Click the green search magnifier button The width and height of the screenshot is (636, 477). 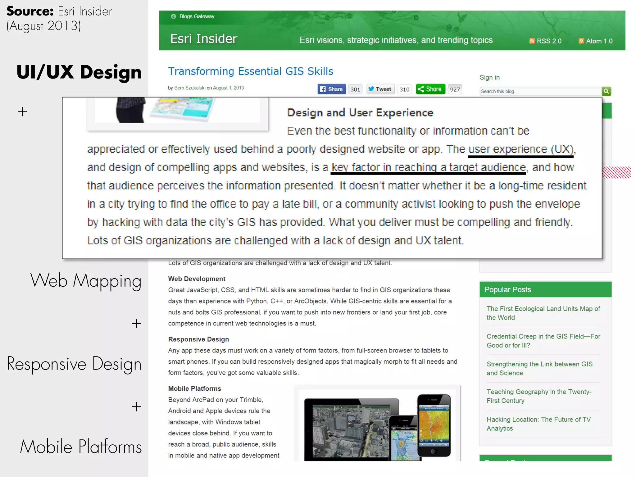(x=606, y=91)
